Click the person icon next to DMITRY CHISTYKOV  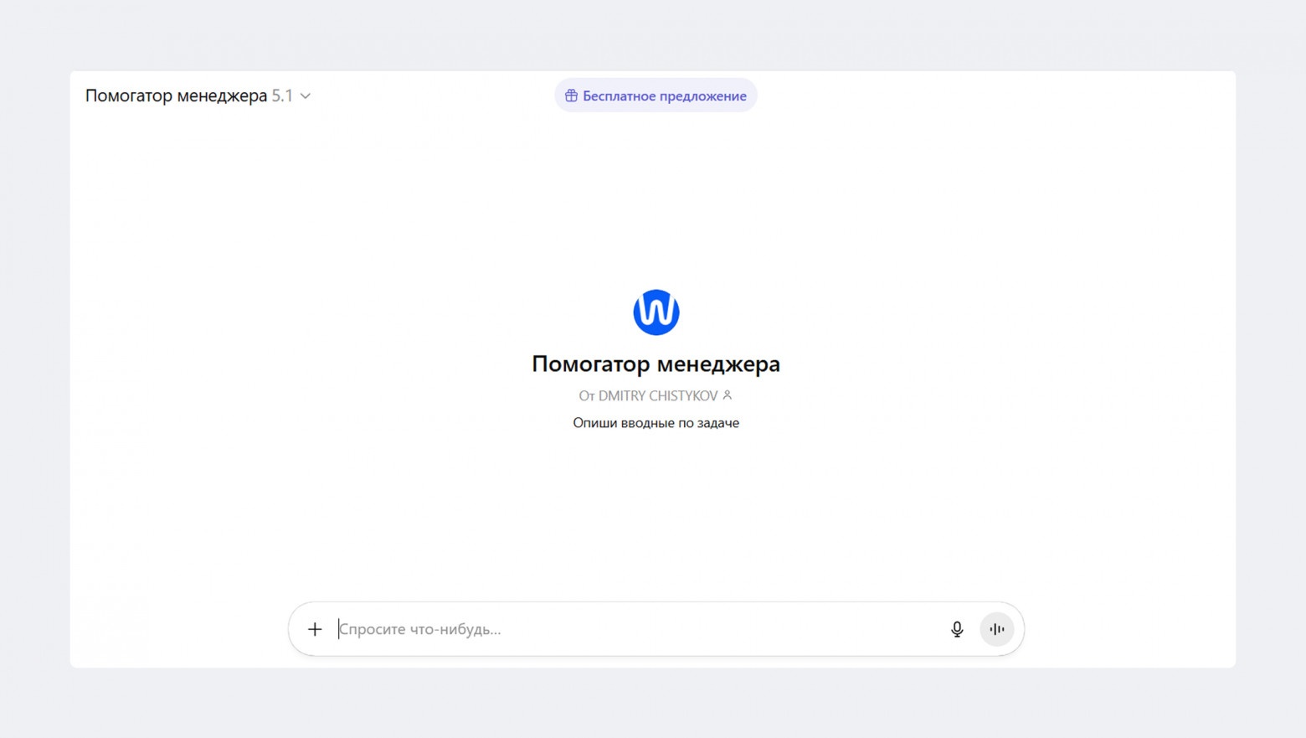point(727,395)
